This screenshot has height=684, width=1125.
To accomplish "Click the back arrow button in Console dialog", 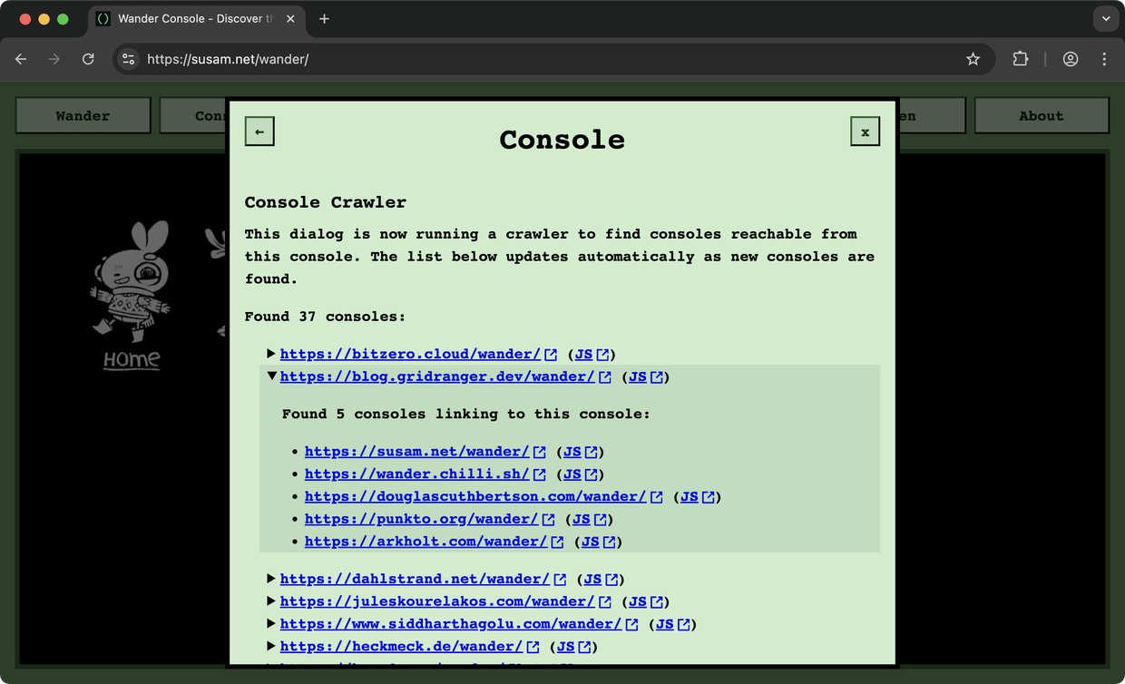I will (259, 132).
